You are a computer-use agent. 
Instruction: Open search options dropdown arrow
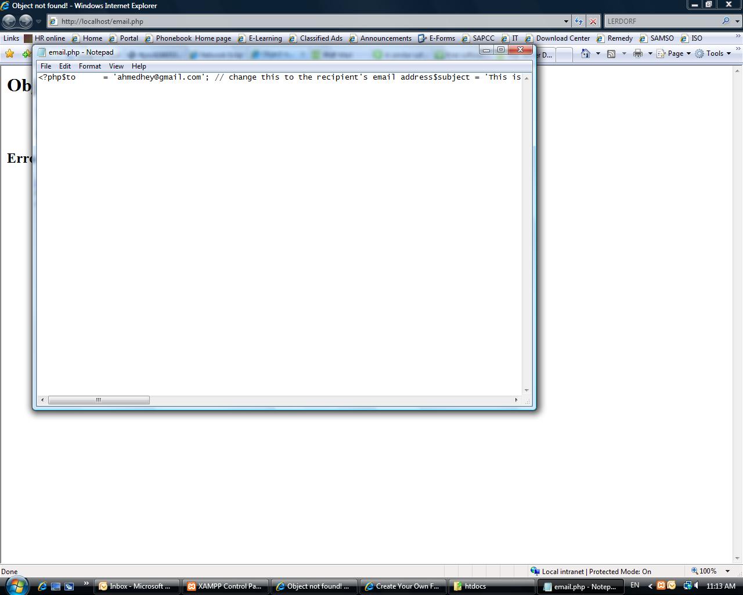pyautogui.click(x=737, y=21)
